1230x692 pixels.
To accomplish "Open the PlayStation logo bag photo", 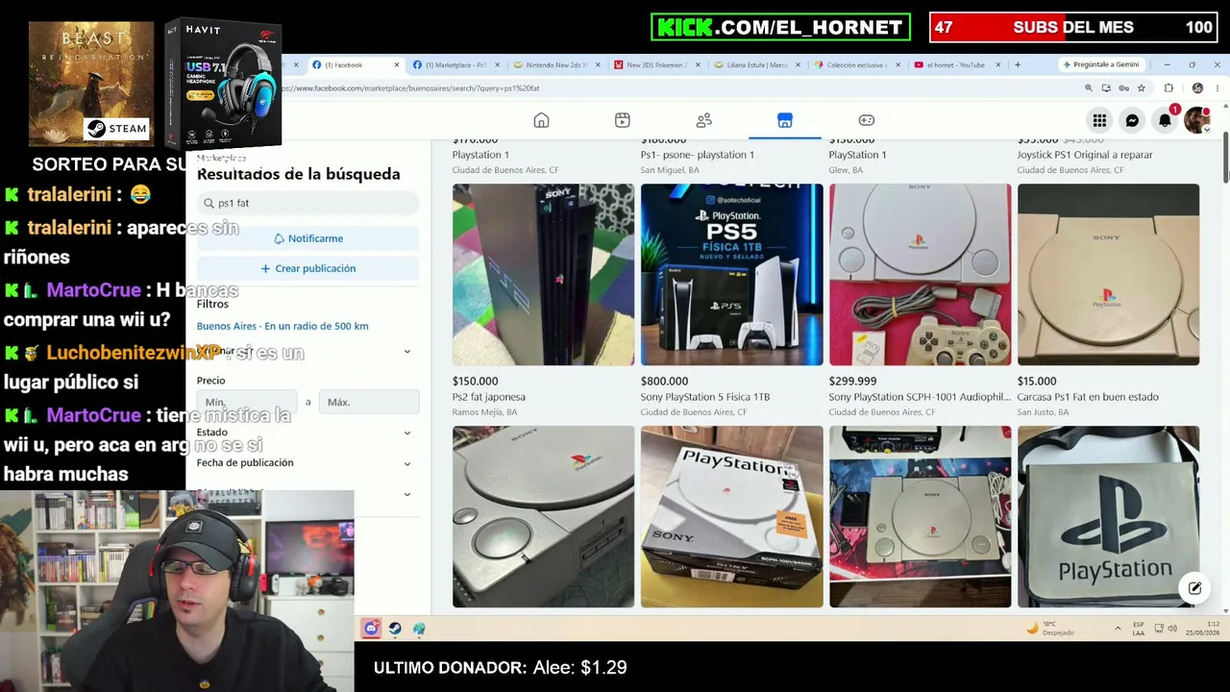I will point(1108,517).
